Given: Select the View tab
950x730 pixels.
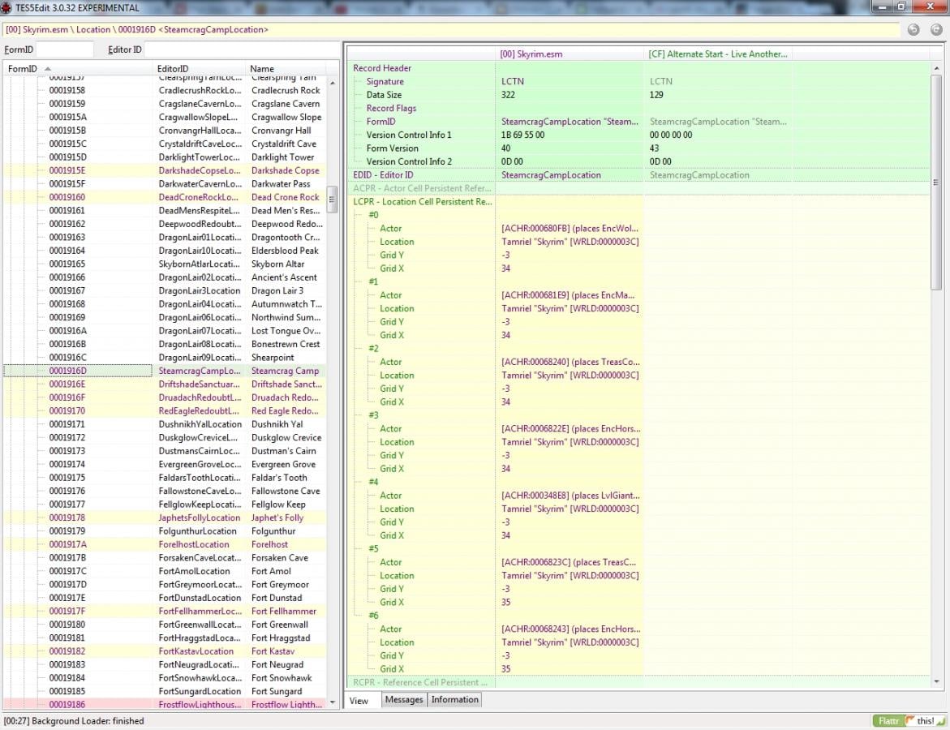Looking at the screenshot, I should [x=359, y=701].
